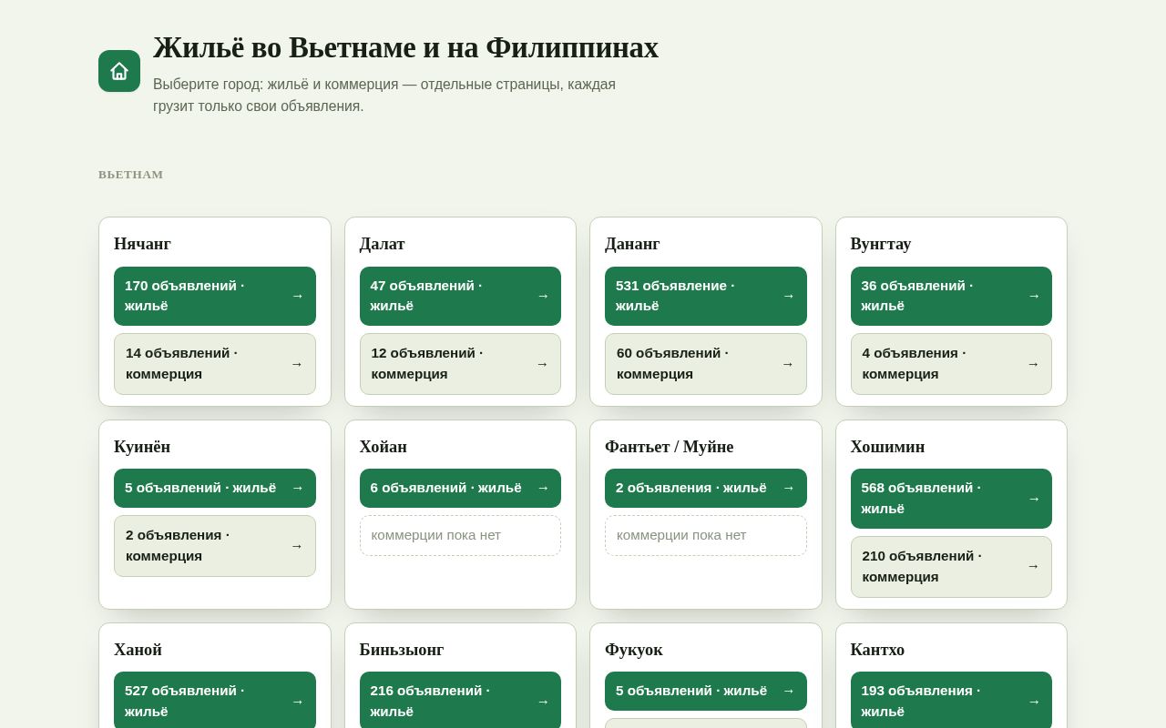Open Вунгтау 36 объявлений жильё
The image size is (1166, 728).
click(951, 296)
